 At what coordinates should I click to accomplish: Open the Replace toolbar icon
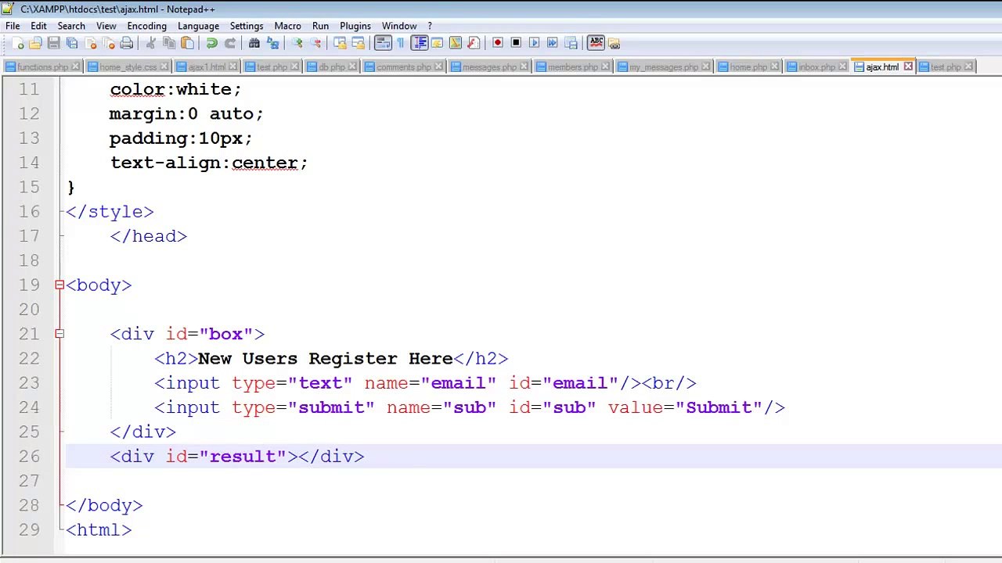[x=272, y=43]
